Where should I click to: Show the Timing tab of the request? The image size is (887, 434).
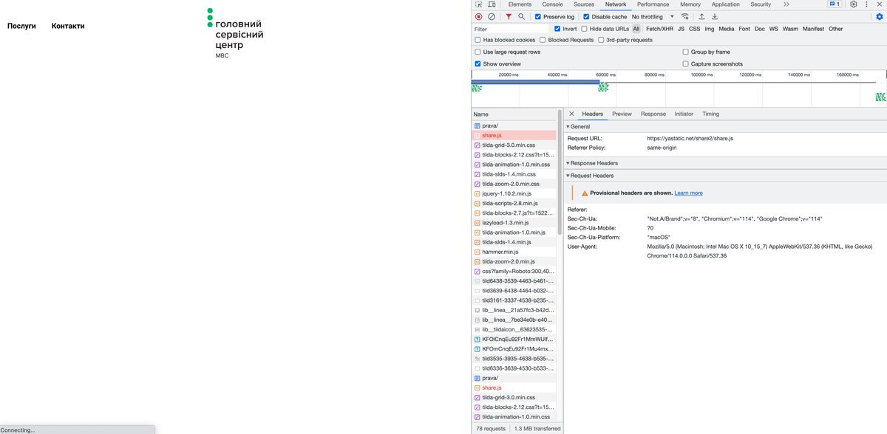[x=710, y=114]
